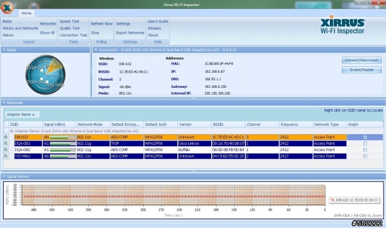Click the DQA-001 row network icon
This screenshot has height=228, width=386.
[x=6, y=143]
